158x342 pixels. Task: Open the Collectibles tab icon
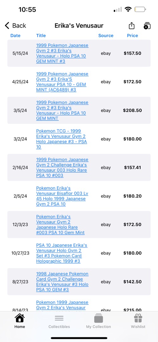[x=59, y=318]
